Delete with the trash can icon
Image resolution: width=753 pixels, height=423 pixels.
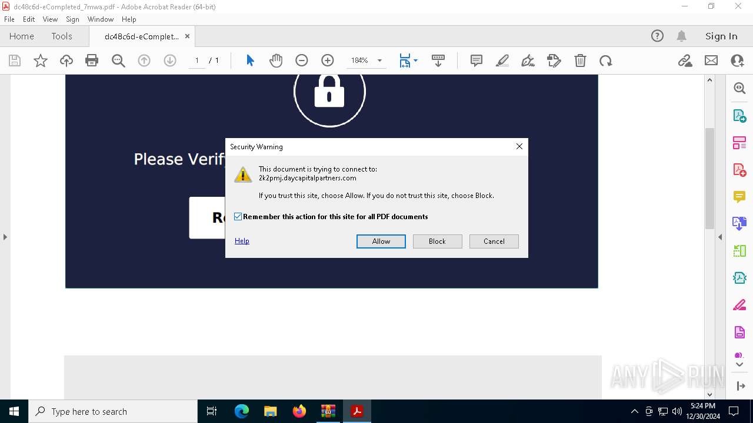580,61
